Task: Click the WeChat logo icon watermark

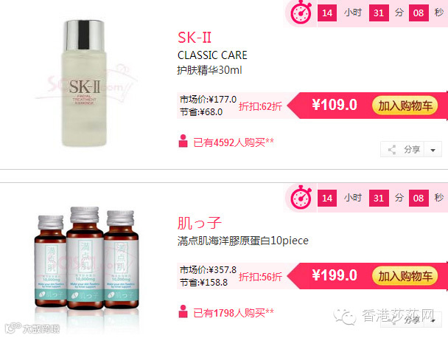Action: click(345, 317)
